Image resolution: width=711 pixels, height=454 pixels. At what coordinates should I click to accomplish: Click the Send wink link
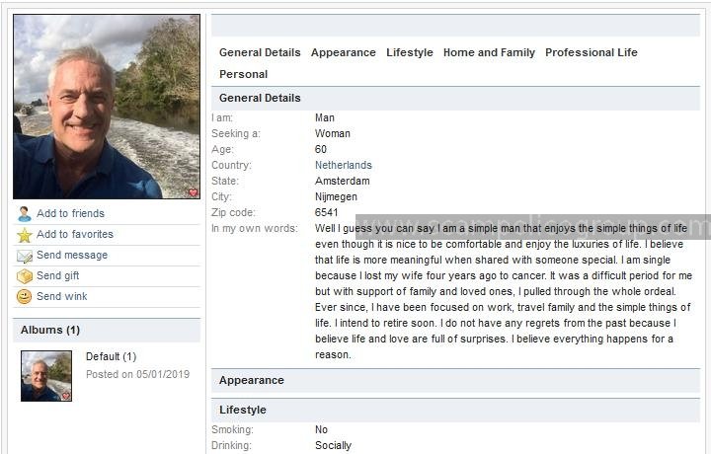click(x=61, y=296)
